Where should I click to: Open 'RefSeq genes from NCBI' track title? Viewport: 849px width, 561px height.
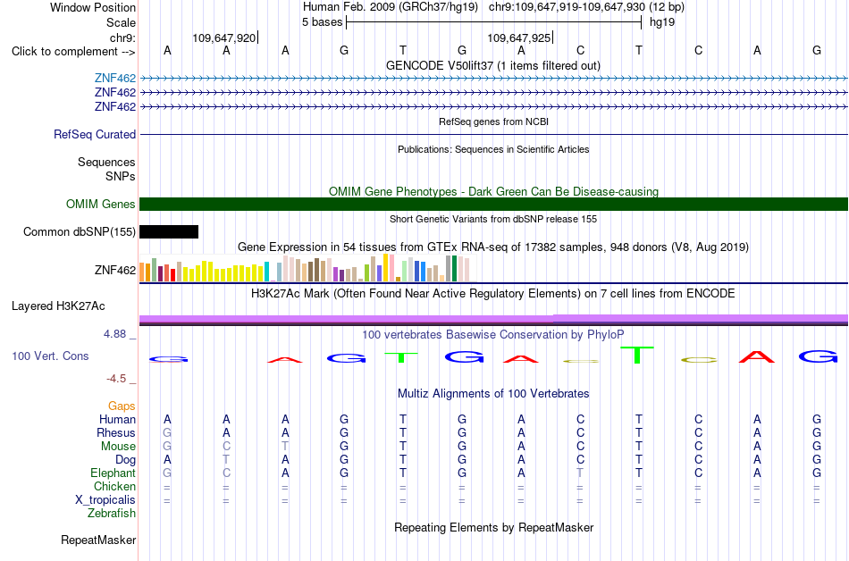click(x=493, y=121)
